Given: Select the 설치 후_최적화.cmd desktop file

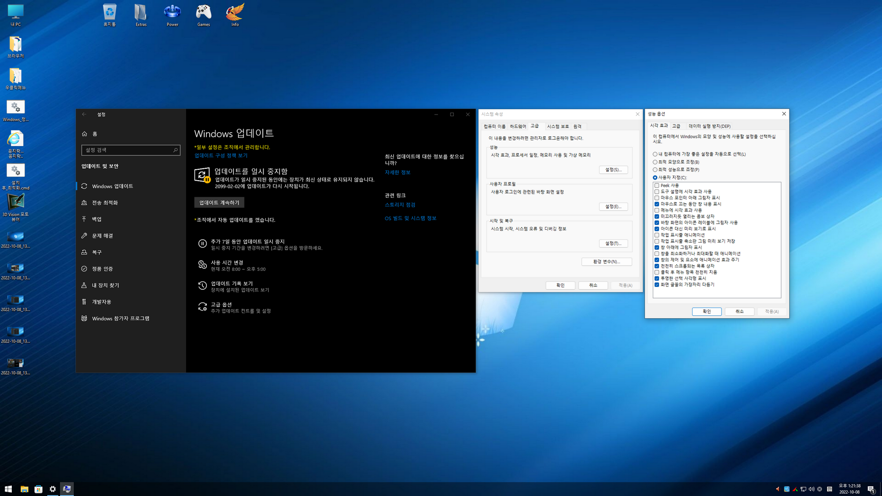Looking at the screenshot, I should [x=15, y=176].
